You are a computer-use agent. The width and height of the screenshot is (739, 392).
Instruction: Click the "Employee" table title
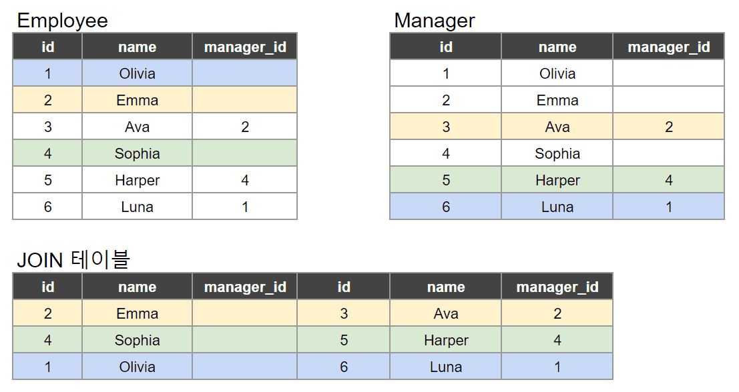coord(62,21)
